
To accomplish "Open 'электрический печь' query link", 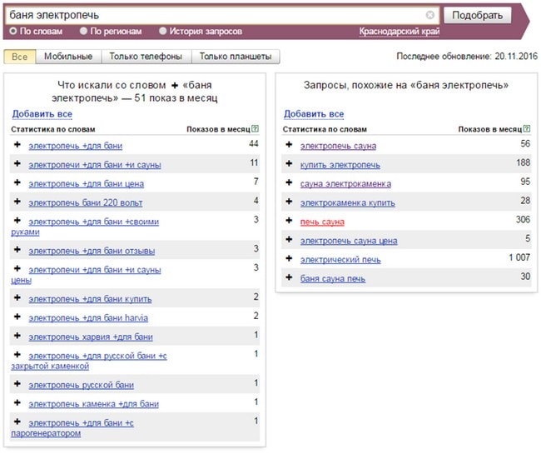I will point(340,260).
